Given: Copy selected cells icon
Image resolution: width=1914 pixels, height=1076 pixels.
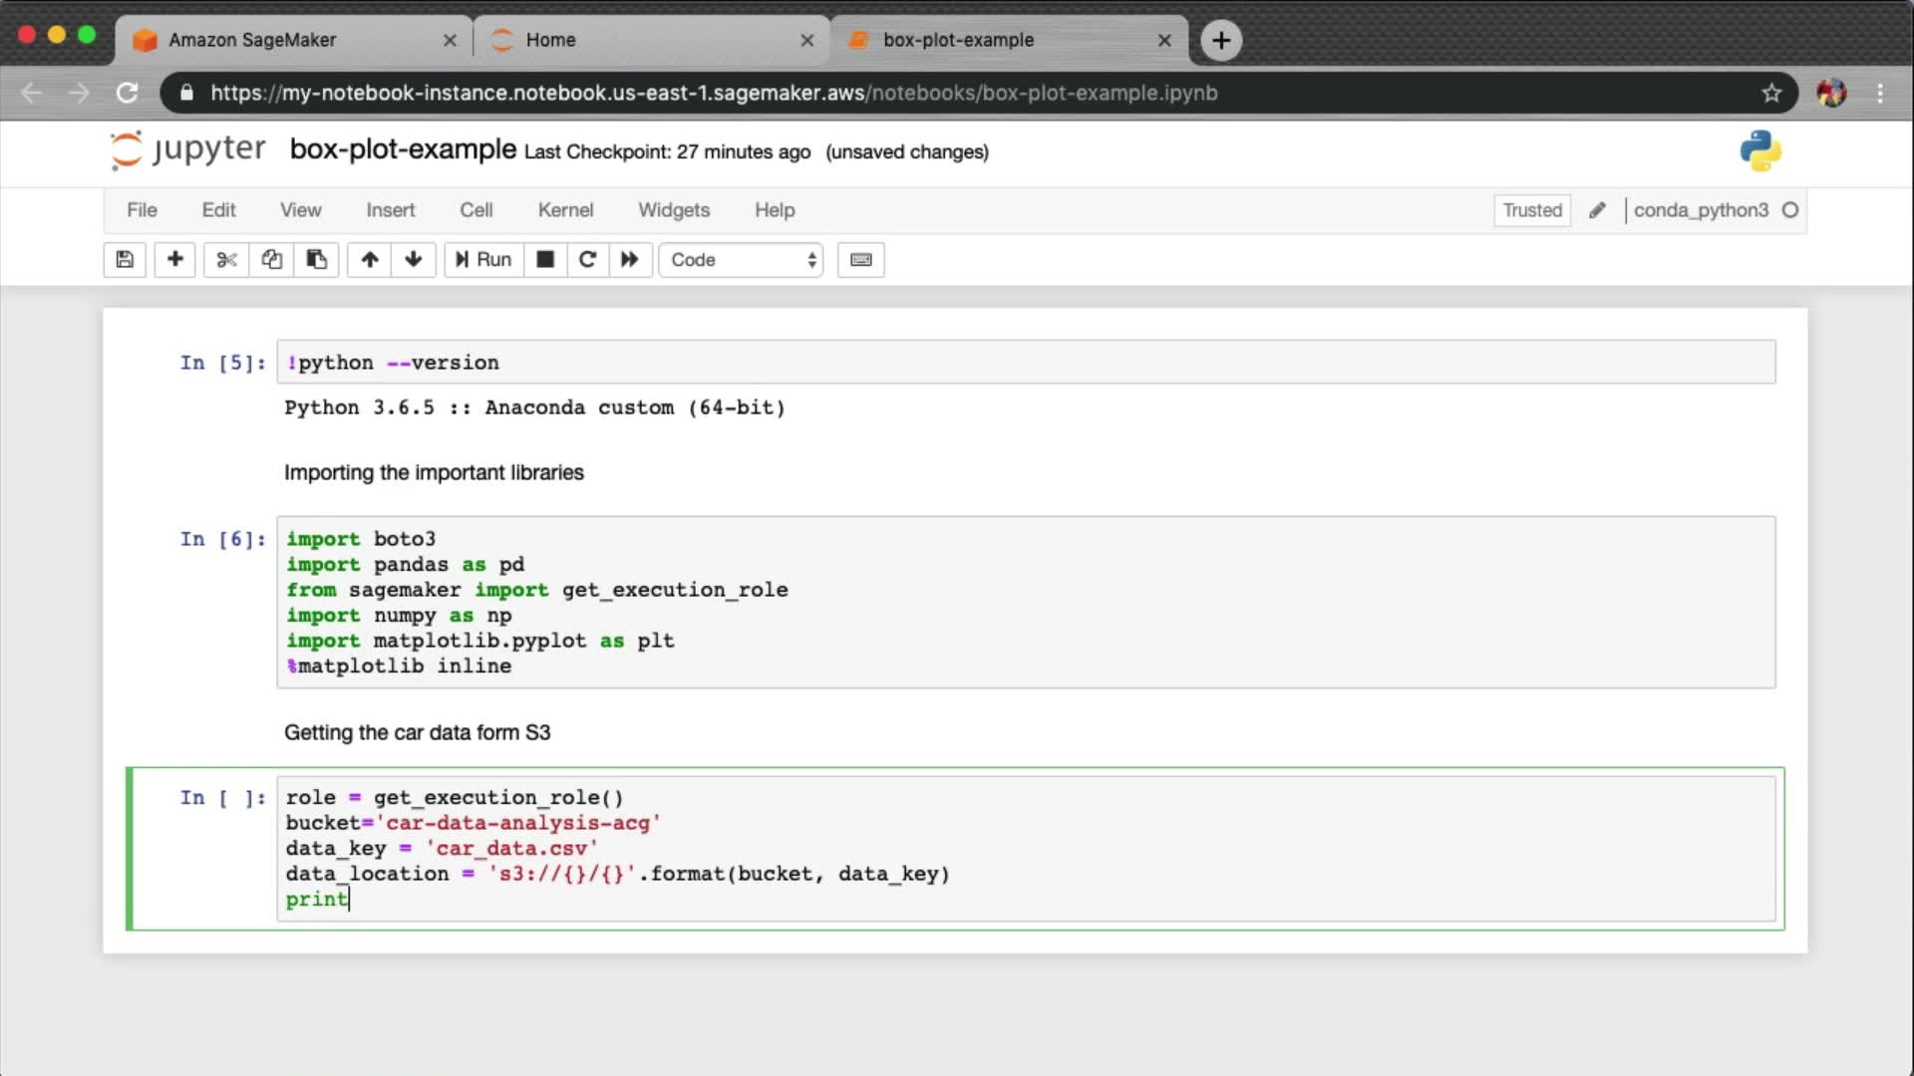Looking at the screenshot, I should (x=271, y=260).
